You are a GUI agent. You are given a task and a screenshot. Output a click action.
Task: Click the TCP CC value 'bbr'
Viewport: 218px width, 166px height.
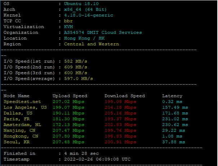pos(68,21)
